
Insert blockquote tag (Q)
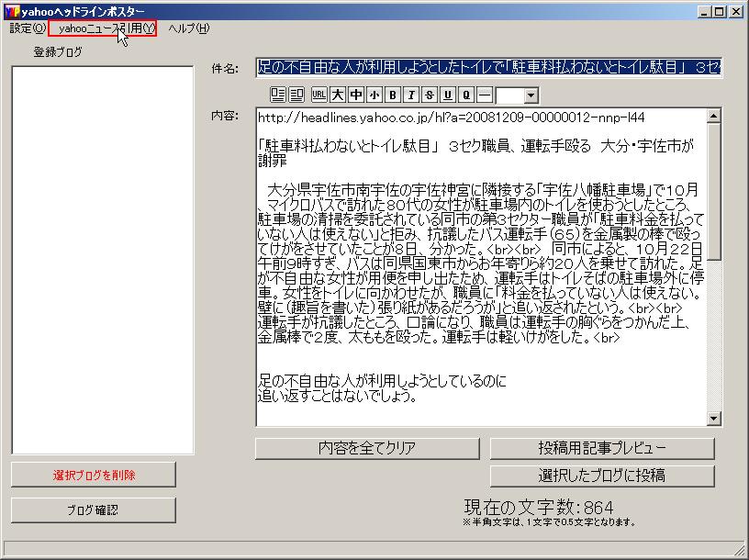tap(466, 95)
